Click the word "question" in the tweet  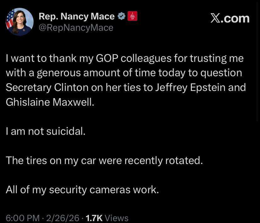coord(221,73)
